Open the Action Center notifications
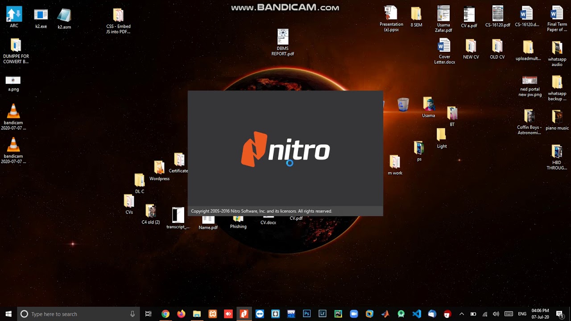This screenshot has width=571, height=321. [559, 314]
